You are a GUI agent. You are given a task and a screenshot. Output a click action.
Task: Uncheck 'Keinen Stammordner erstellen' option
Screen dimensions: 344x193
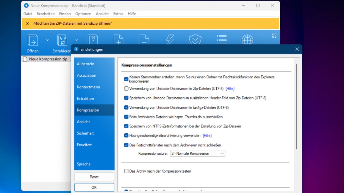(x=126, y=79)
